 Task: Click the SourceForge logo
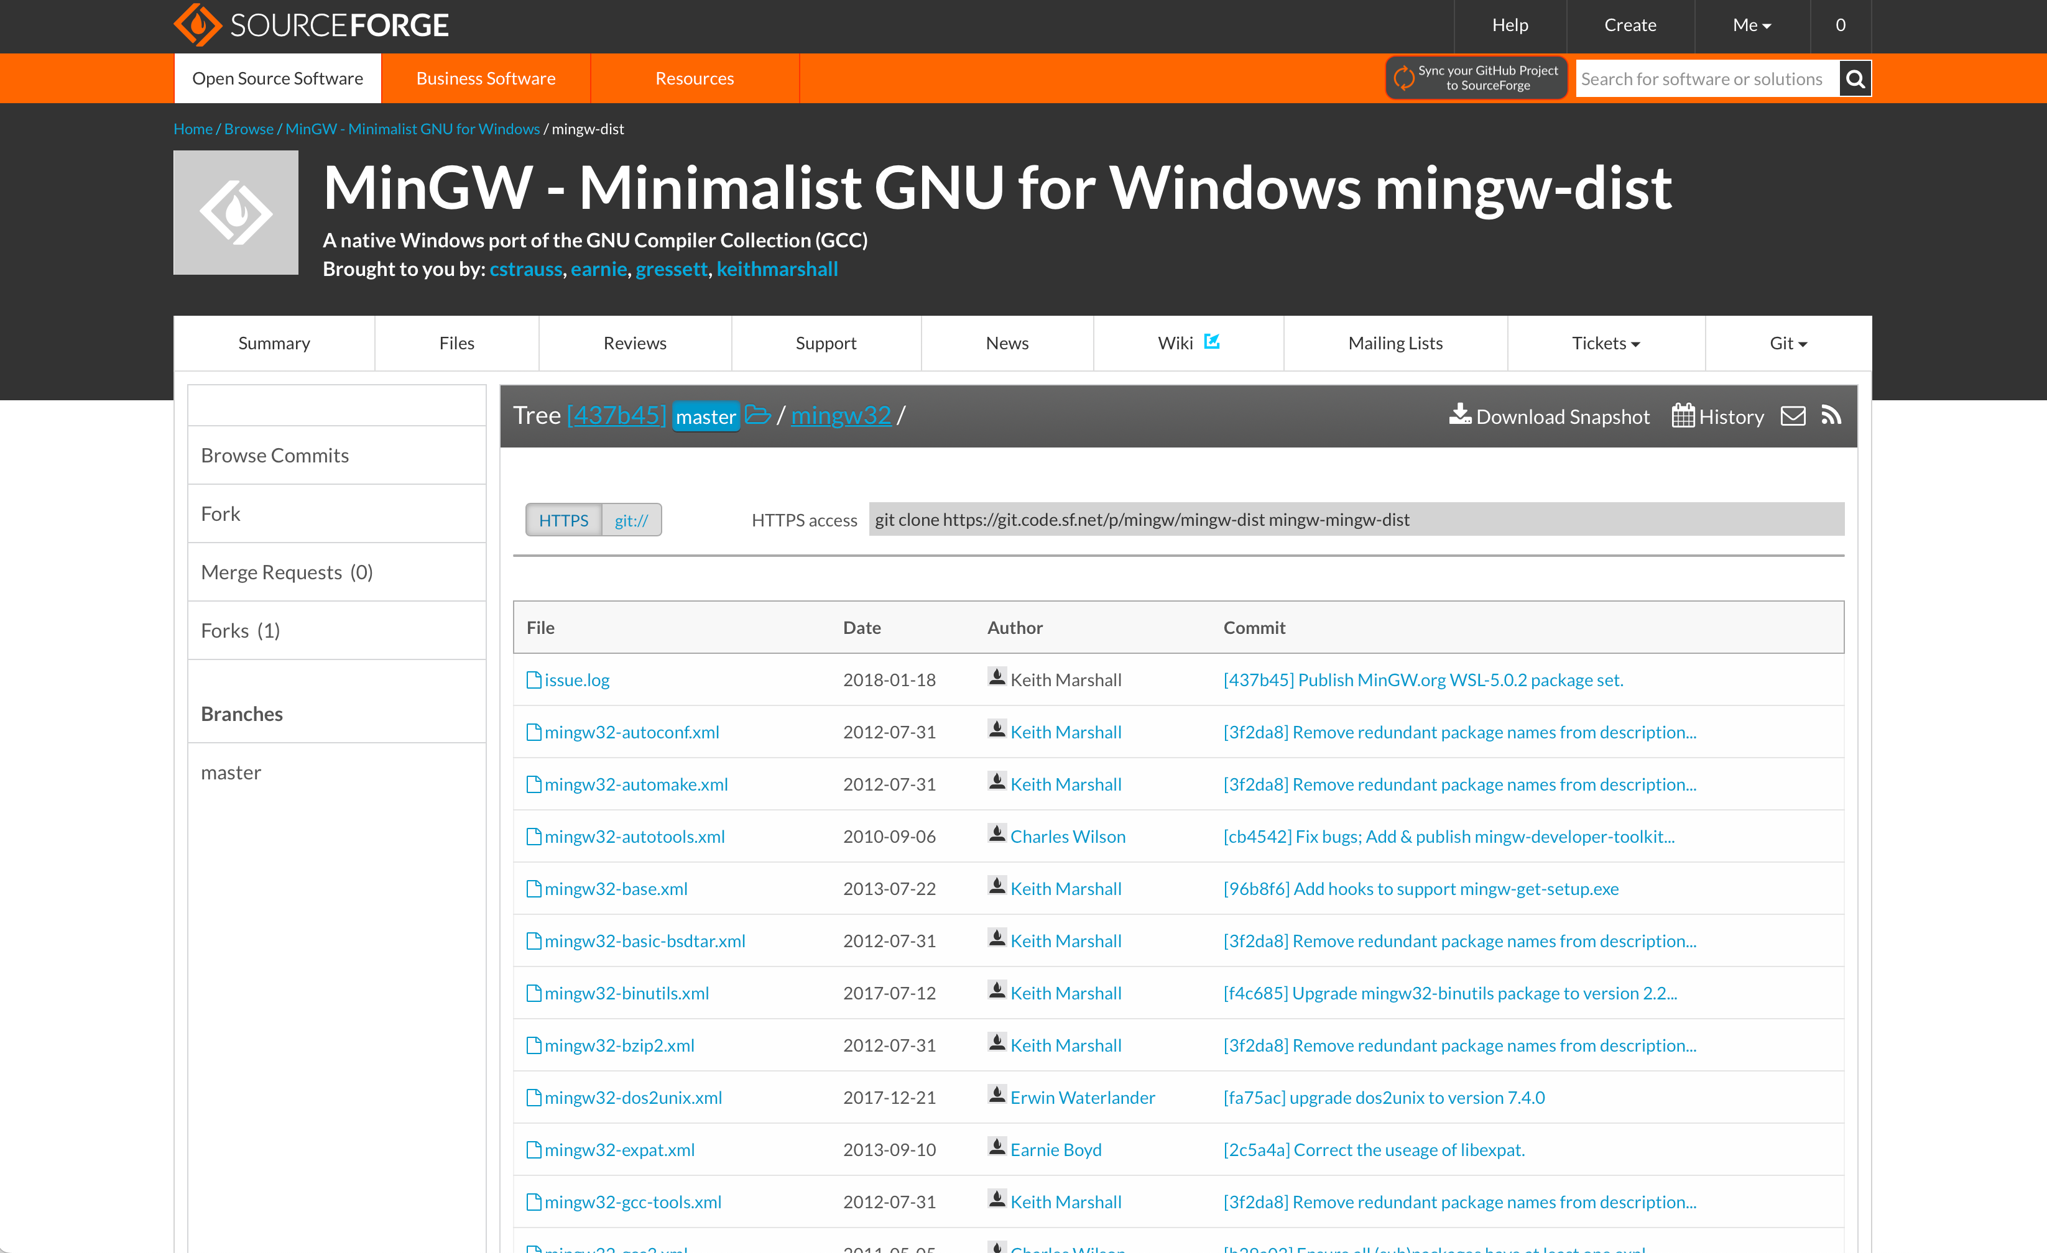[312, 25]
